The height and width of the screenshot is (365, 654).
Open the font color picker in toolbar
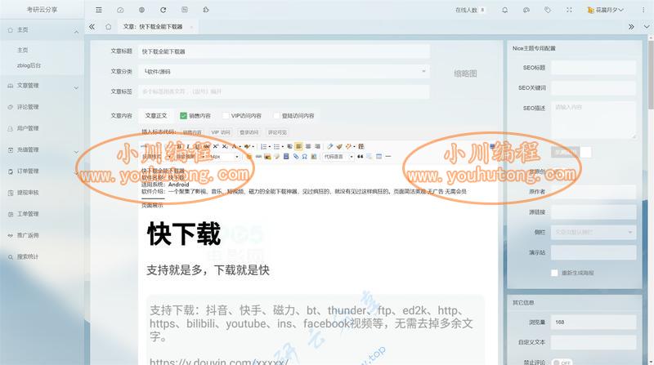(x=236, y=146)
